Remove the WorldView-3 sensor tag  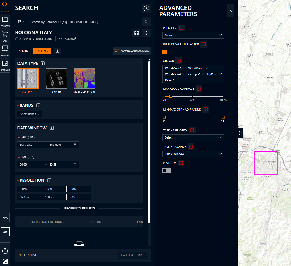coord(183,68)
